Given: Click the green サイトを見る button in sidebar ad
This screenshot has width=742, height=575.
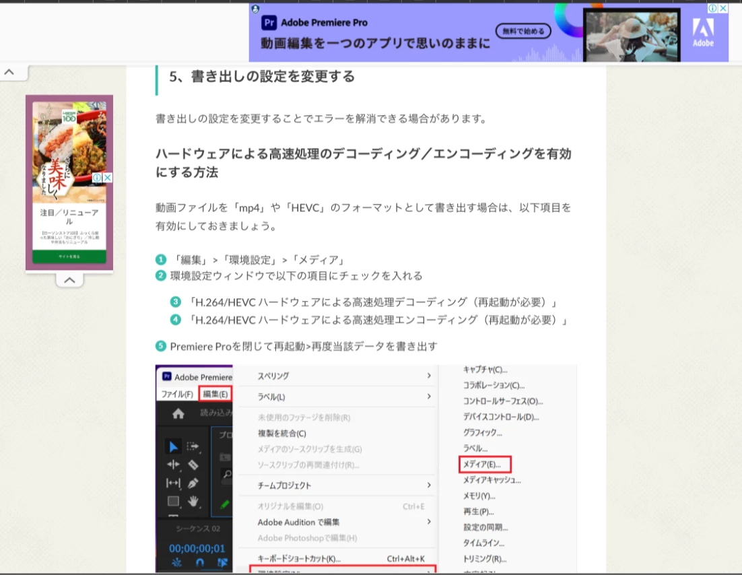Looking at the screenshot, I should coord(69,256).
